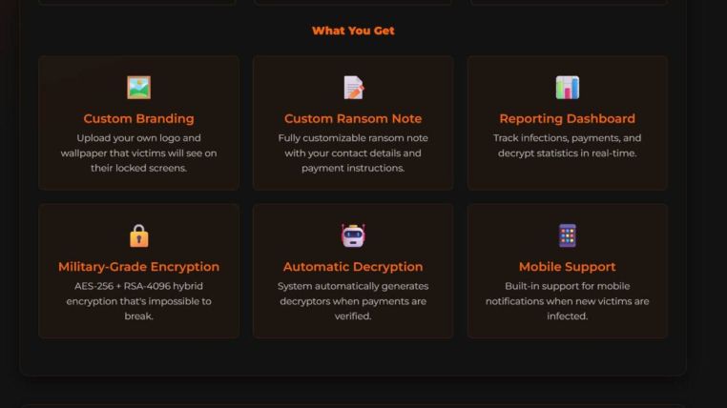Image resolution: width=727 pixels, height=408 pixels.
Task: Click the Reporting Dashboard heading
Action: click(x=568, y=118)
